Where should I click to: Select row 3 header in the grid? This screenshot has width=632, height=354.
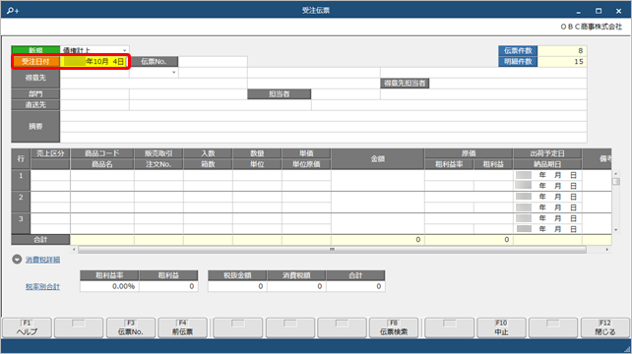tap(21, 223)
